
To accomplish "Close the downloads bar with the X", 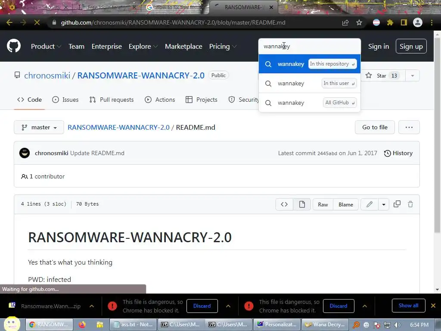I will point(433,306).
